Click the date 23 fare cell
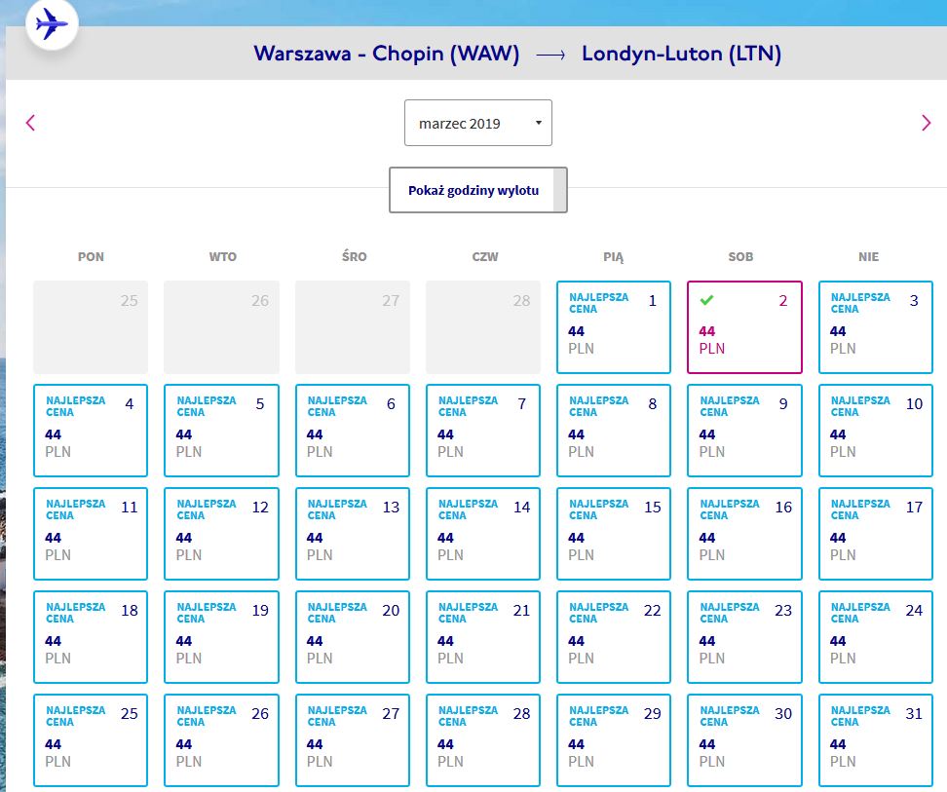Viewport: 947px width, 792px height. coord(744,637)
